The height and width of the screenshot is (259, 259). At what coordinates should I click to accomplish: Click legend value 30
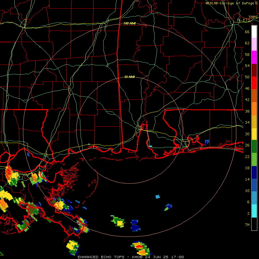click(x=247, y=134)
